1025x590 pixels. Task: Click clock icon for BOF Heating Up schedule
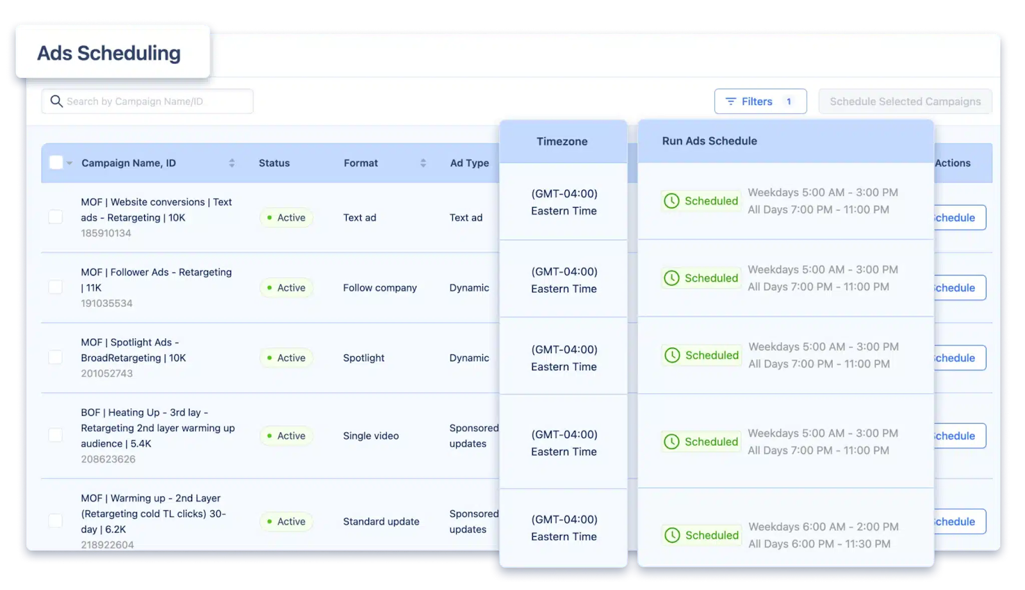coord(671,442)
